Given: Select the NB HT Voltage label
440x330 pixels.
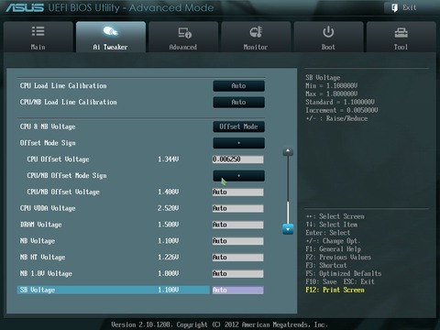Looking at the screenshot, I should coord(43,258).
